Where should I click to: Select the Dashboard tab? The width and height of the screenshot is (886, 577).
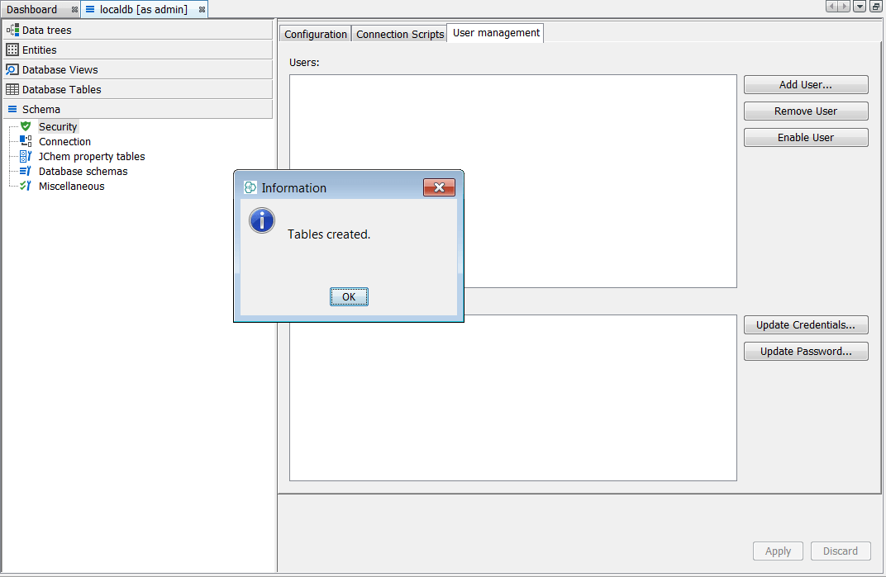tap(33, 9)
